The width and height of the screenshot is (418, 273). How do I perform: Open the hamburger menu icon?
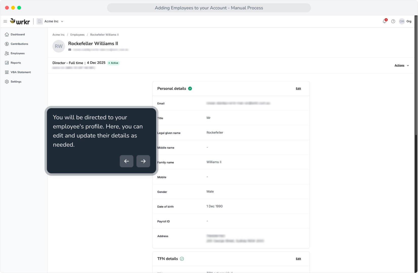pyautogui.click(x=5, y=21)
